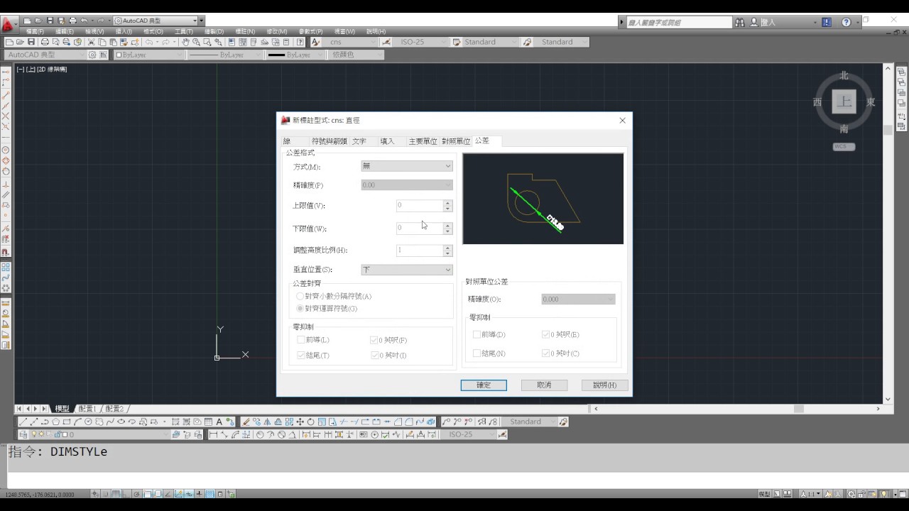Toggle Trailing (結尾 T) zero suppression checkbox
The width and height of the screenshot is (909, 511).
pos(301,355)
